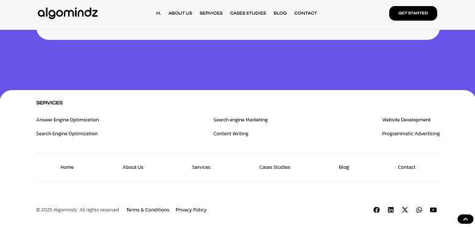Open Cases Studies in the top navigation

[248, 13]
